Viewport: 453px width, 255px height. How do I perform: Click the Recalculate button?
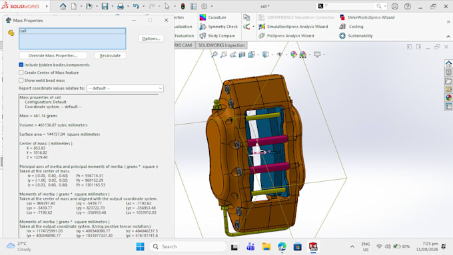click(x=110, y=55)
